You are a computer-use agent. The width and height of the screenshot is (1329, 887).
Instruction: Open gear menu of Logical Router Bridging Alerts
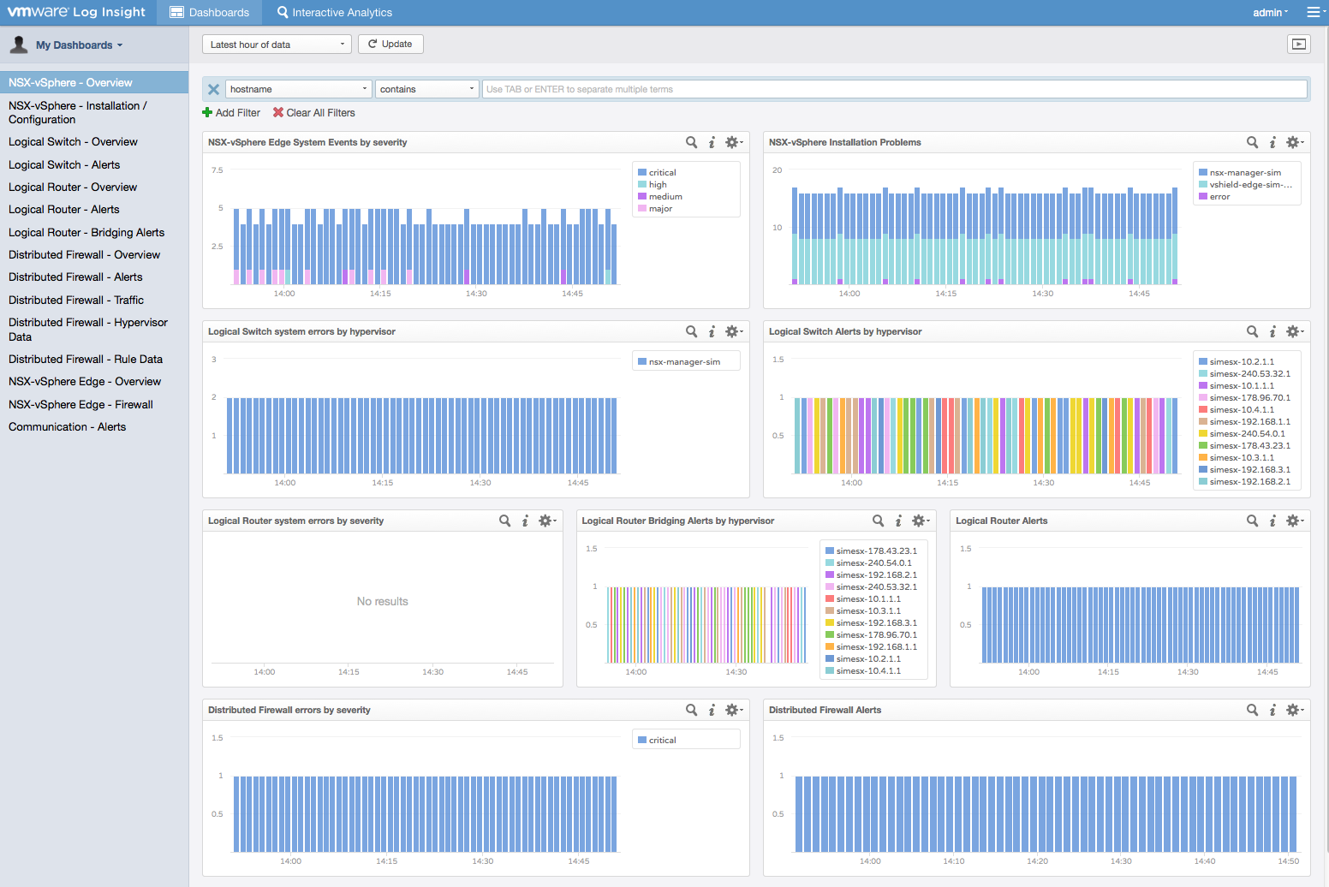pyautogui.click(x=920, y=521)
